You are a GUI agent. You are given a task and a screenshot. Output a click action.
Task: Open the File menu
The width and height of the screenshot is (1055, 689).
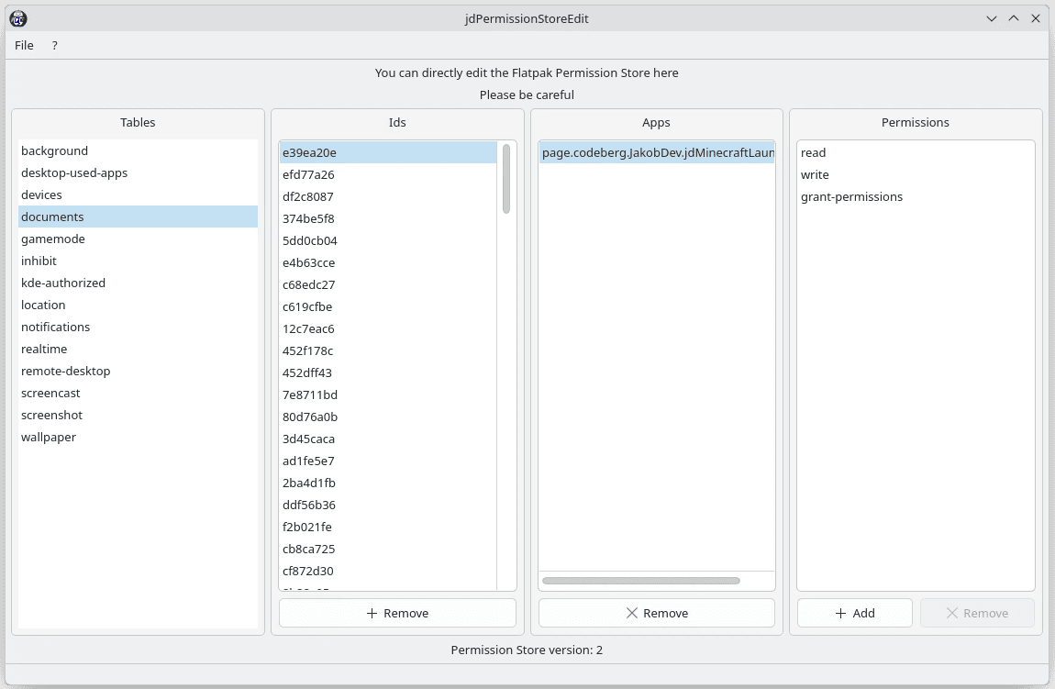coord(24,45)
